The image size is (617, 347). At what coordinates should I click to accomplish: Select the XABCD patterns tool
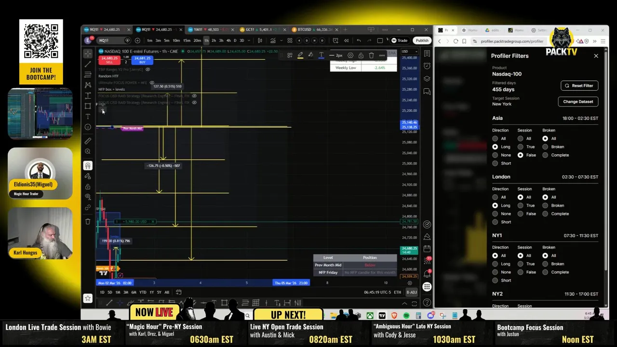[x=88, y=85]
